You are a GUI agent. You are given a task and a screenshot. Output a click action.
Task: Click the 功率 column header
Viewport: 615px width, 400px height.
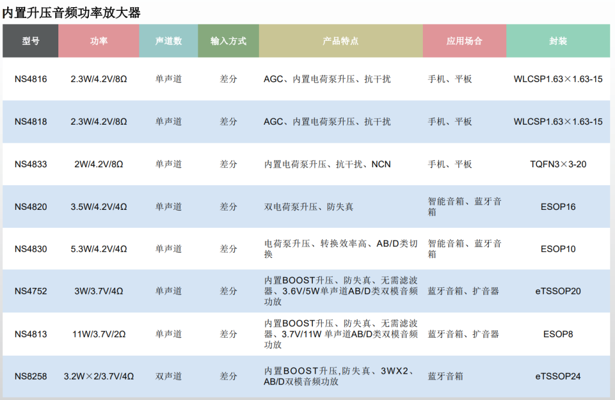click(99, 41)
